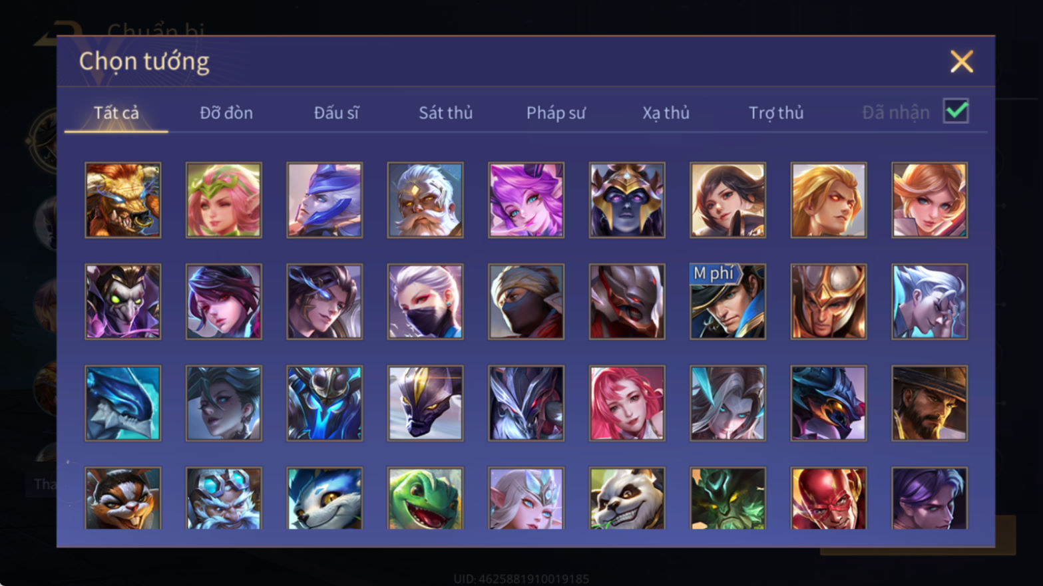Select the blue shark hero portrait
Image resolution: width=1043 pixels, height=586 pixels.
[123, 403]
